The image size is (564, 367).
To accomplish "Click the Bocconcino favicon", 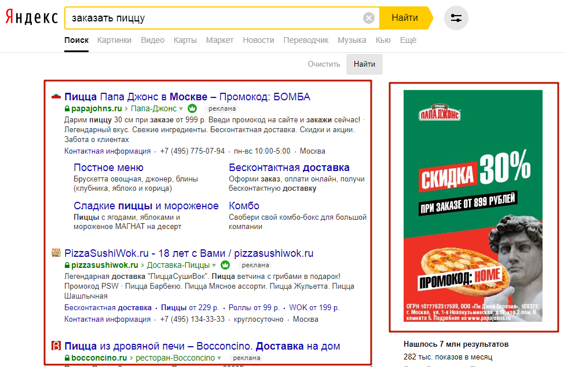I will (56, 346).
